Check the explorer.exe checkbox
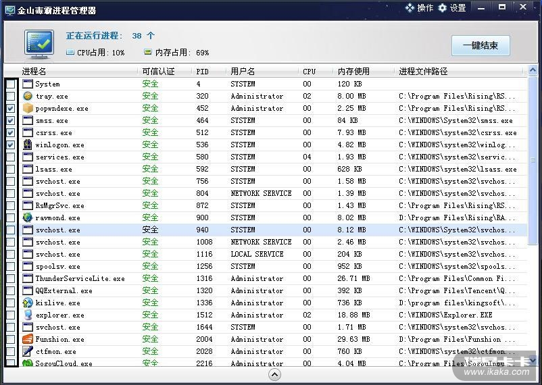 [11, 315]
